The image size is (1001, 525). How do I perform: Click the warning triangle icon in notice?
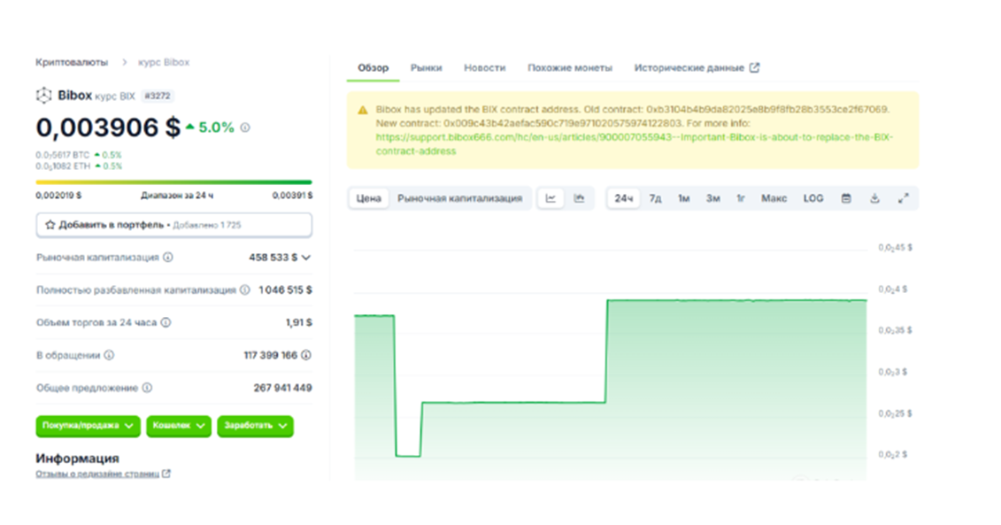363,110
